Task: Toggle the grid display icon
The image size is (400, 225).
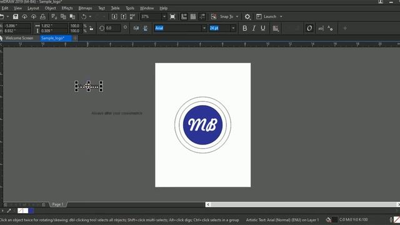Action: (193, 17)
